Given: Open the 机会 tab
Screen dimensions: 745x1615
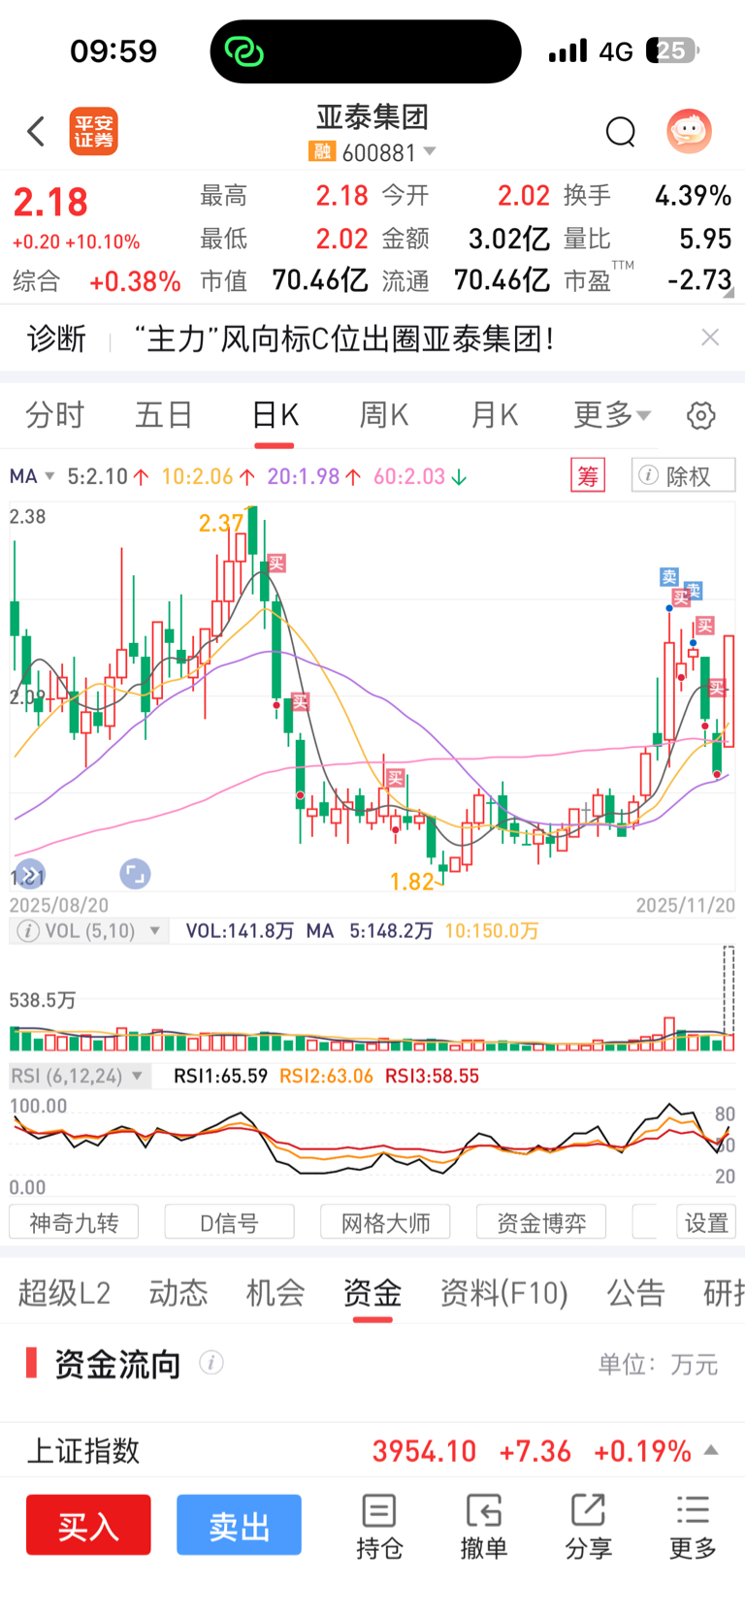Looking at the screenshot, I should coord(275,1293).
